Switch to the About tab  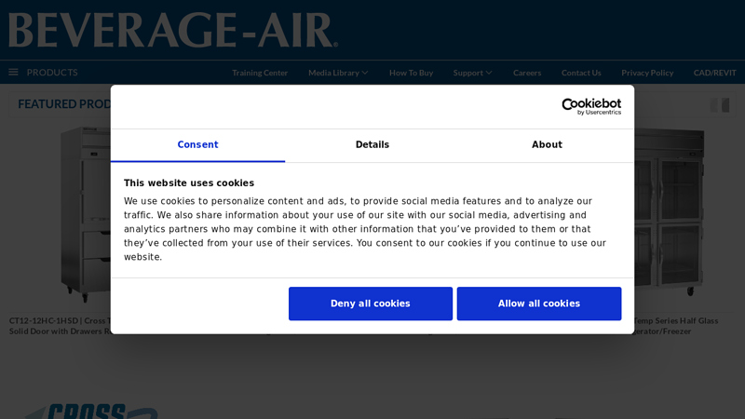pos(547,145)
